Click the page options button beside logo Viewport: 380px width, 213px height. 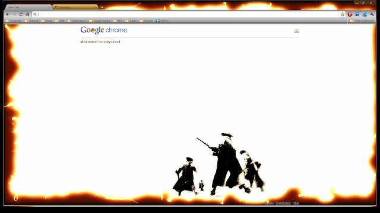click(x=297, y=31)
